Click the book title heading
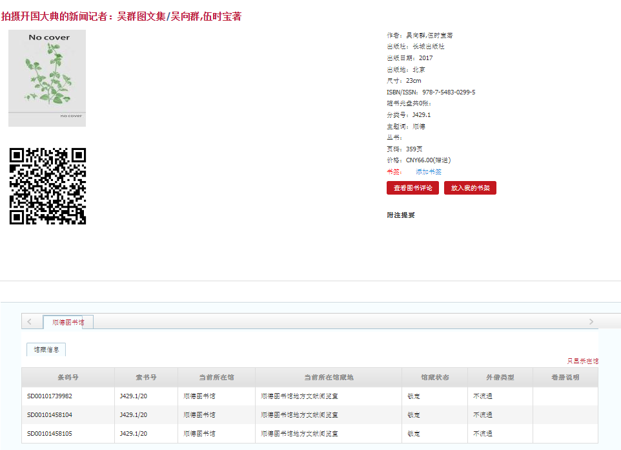The height and width of the screenshot is (450, 621). 121,16
